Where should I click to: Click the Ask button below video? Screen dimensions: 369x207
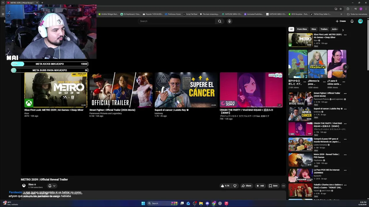260,186
